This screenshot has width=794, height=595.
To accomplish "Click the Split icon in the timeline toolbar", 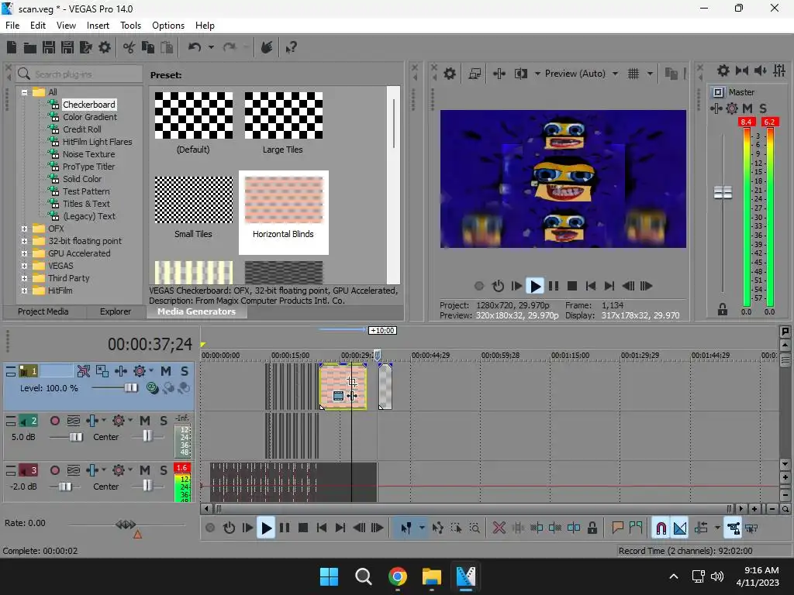I will coord(574,528).
